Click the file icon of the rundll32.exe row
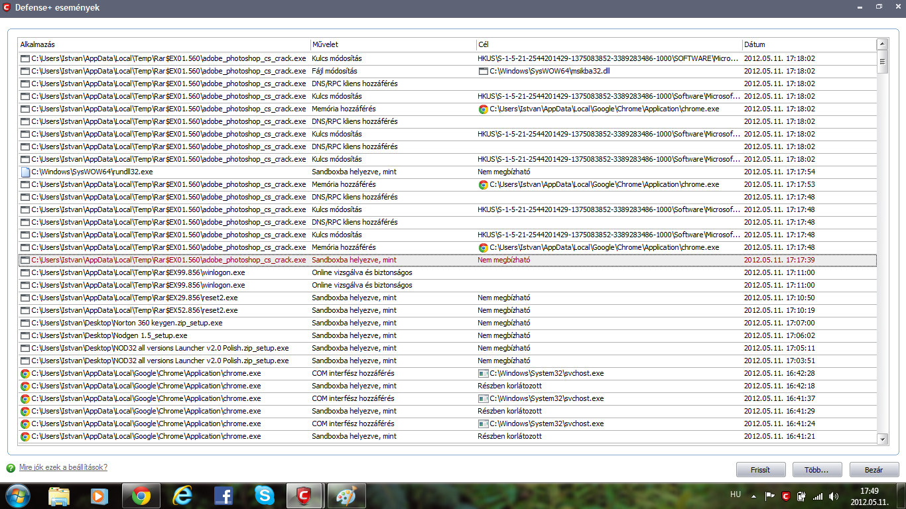The image size is (906, 509). 25,172
